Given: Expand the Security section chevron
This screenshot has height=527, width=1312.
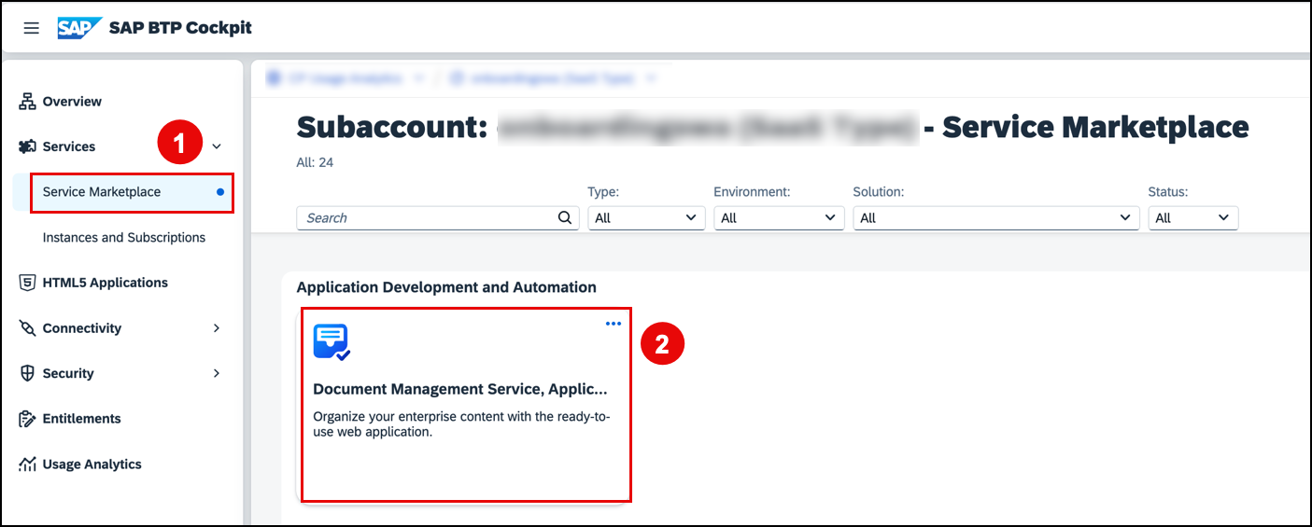Looking at the screenshot, I should coord(217,373).
